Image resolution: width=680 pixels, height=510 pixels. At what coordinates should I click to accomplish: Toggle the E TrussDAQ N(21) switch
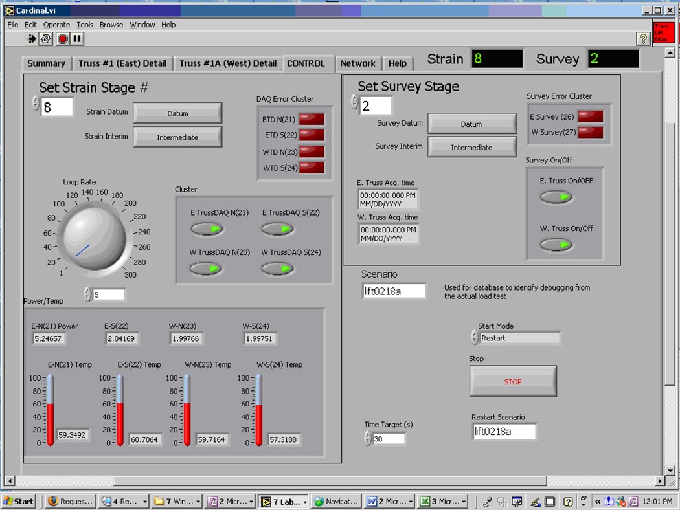pyautogui.click(x=207, y=228)
